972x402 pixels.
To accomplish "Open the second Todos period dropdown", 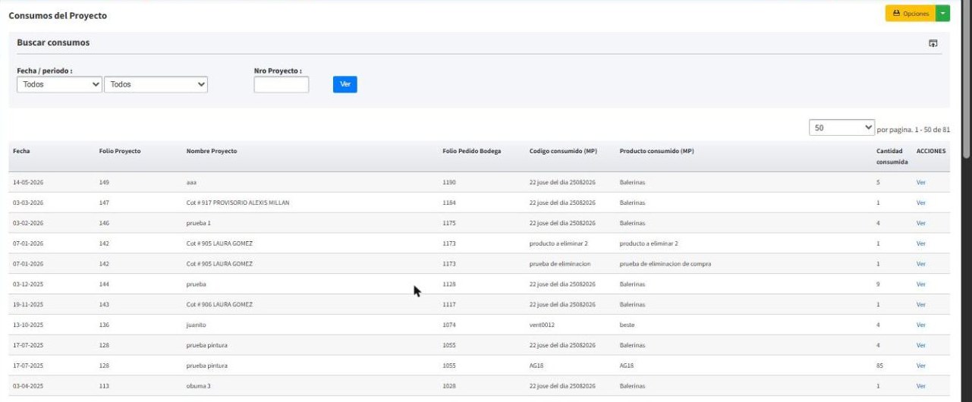I will [x=156, y=84].
